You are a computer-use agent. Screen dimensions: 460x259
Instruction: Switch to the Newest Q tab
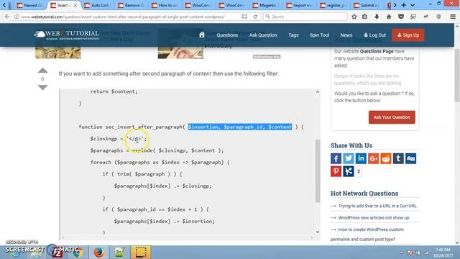[x=30, y=5]
